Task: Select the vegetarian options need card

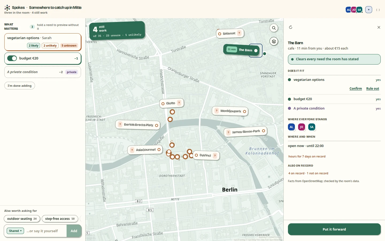Action: pos(43,42)
